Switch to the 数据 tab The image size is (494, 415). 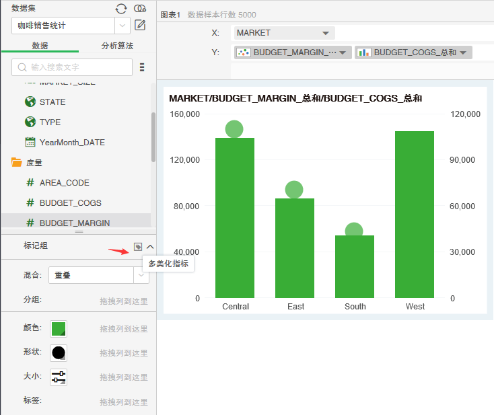pyautogui.click(x=40, y=46)
